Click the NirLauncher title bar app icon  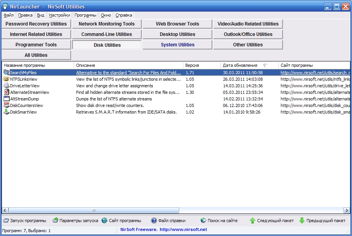click(x=5, y=6)
